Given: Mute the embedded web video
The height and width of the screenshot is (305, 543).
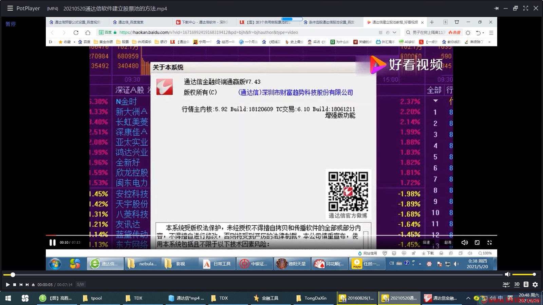Looking at the screenshot, I should point(465,243).
